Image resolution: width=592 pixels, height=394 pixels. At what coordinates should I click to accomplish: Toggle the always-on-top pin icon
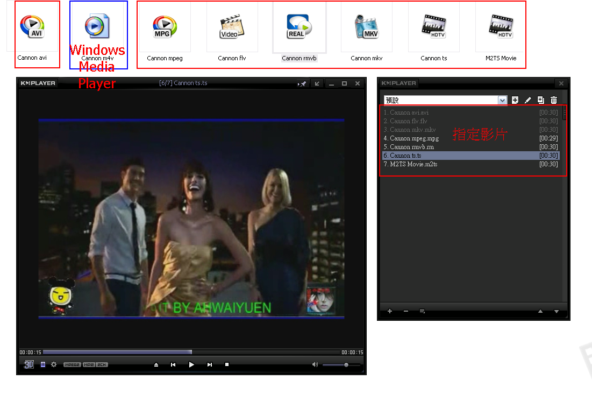(302, 83)
